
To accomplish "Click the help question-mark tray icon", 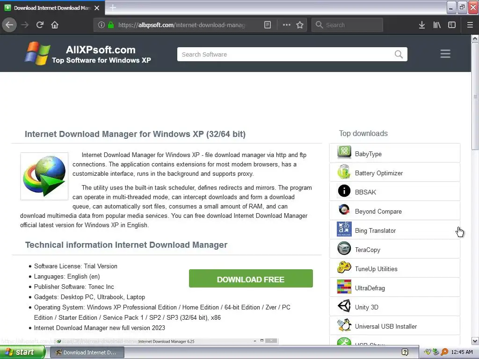I will tap(405, 352).
